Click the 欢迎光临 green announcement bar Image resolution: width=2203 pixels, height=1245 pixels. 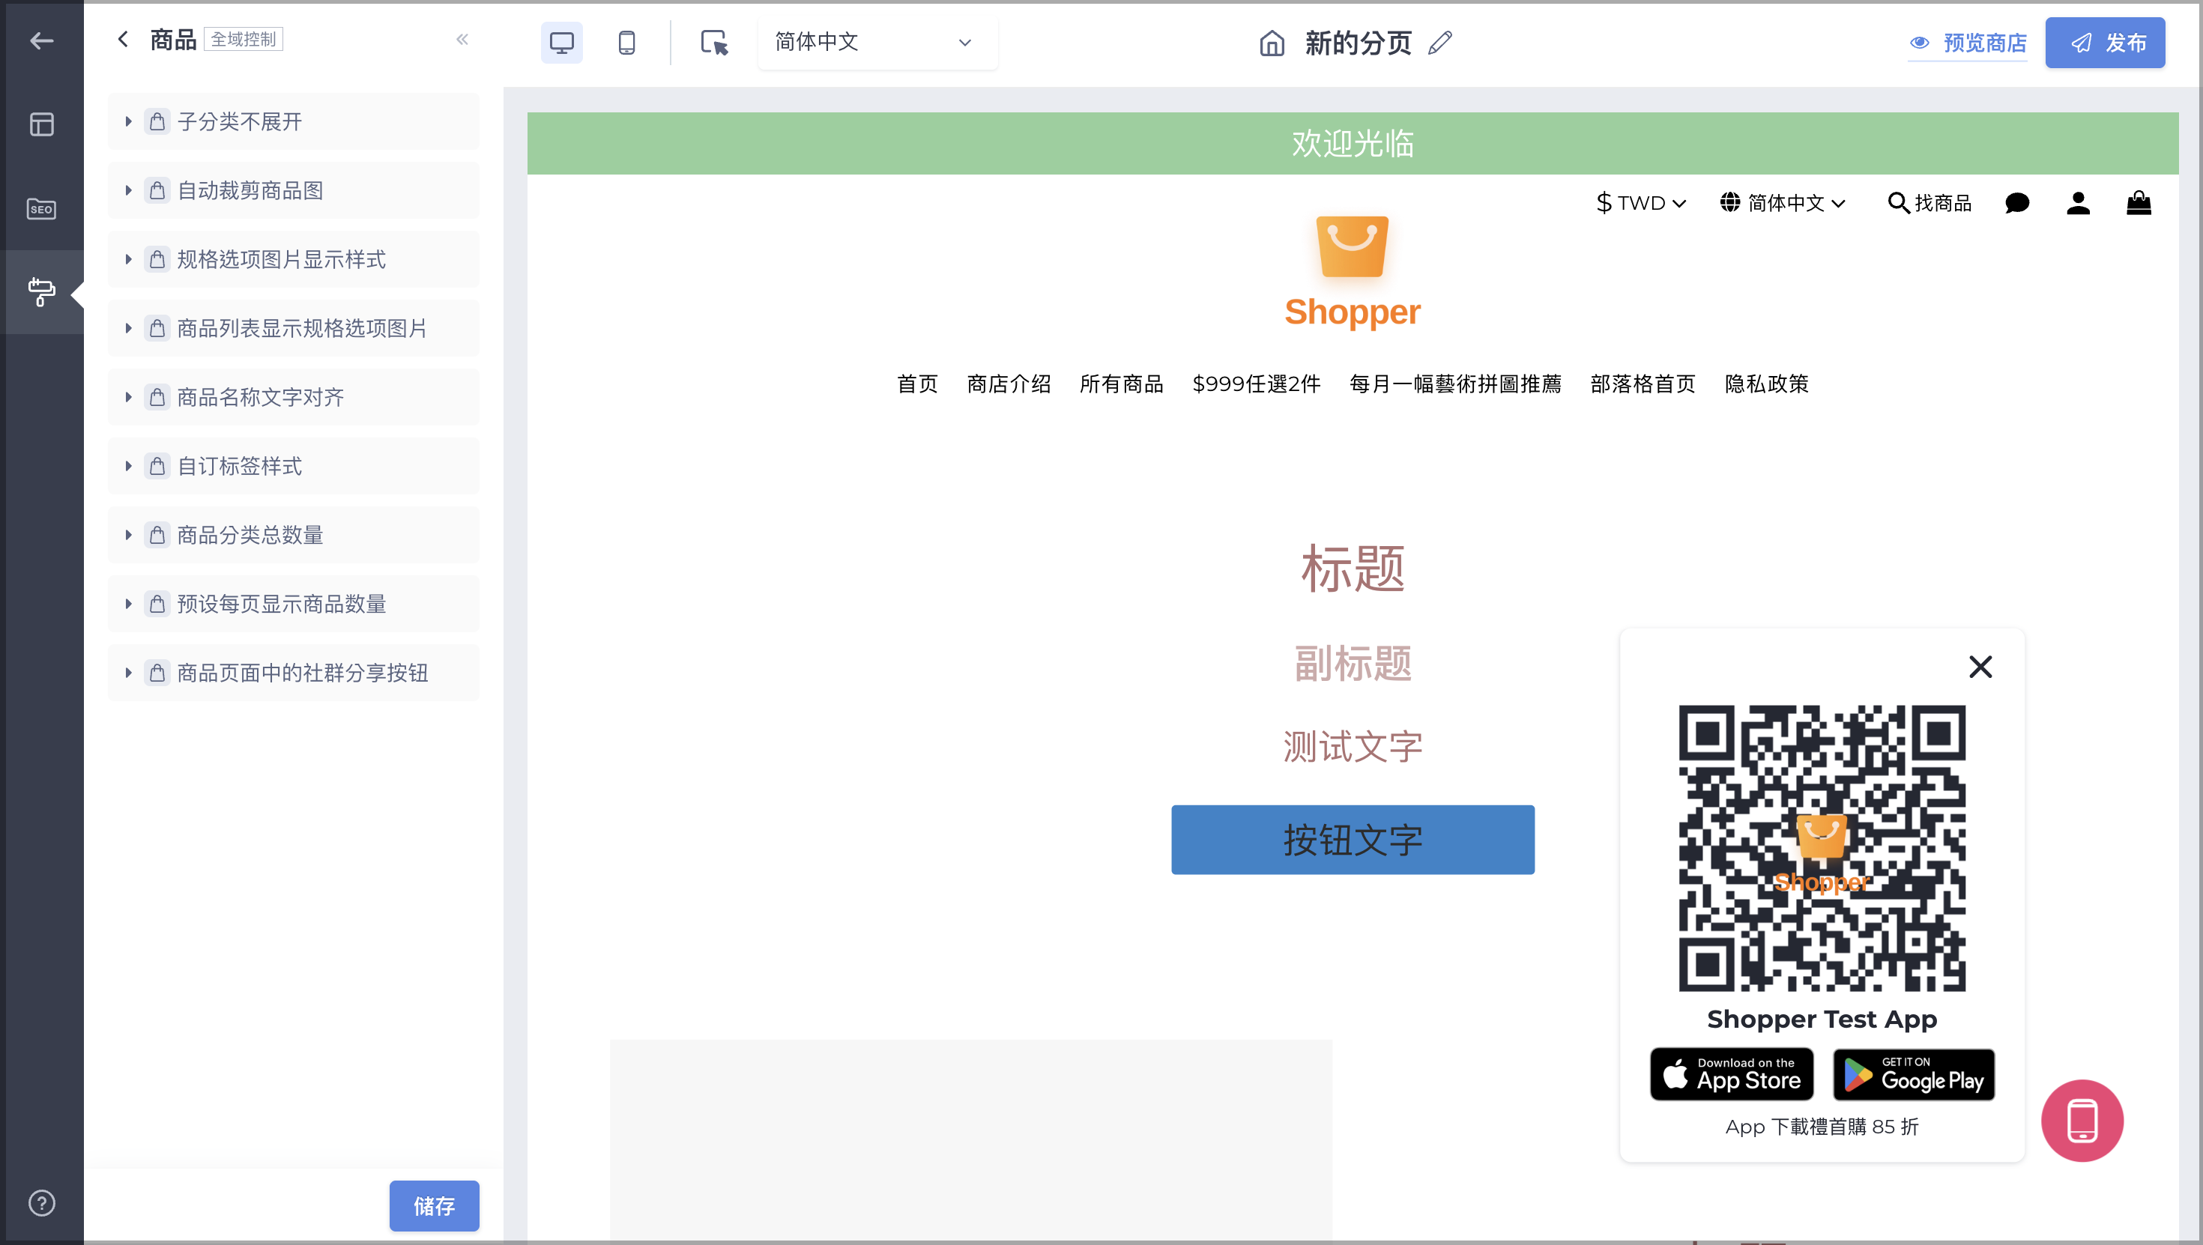click(x=1352, y=143)
